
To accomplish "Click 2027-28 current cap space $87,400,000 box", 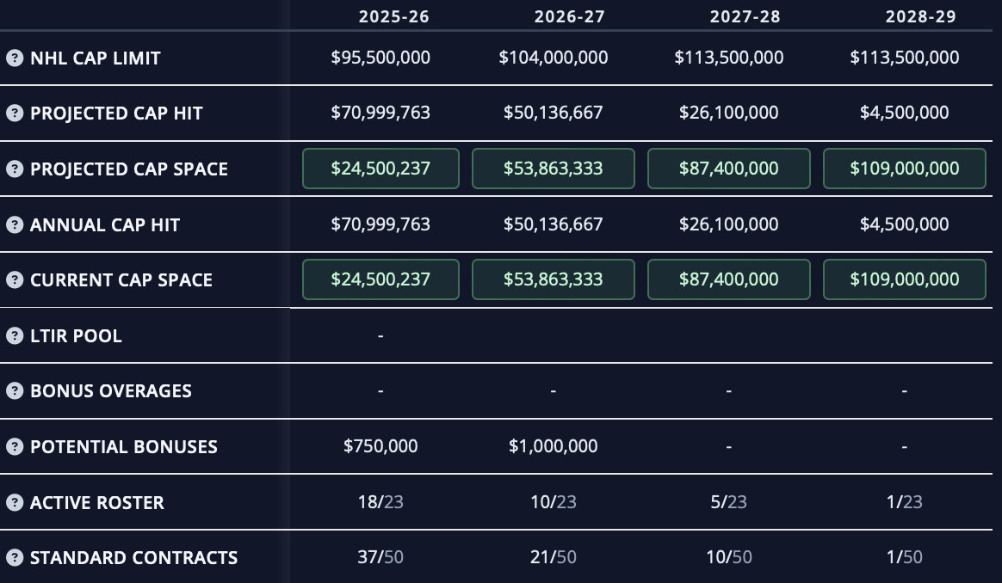I will [729, 279].
